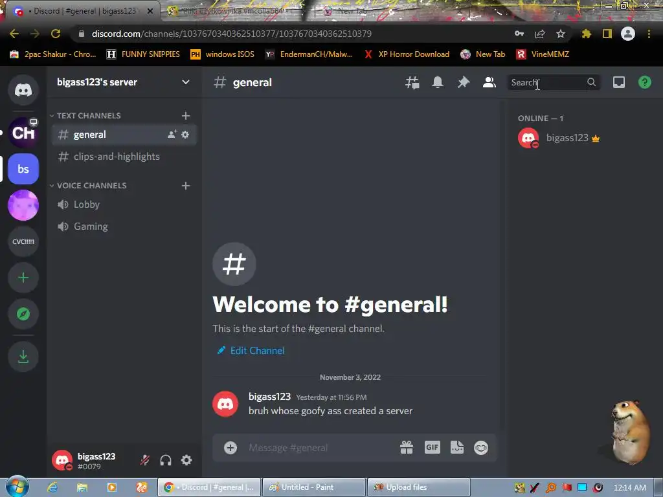
Task: Open the Inbox icon
Action: (619, 82)
